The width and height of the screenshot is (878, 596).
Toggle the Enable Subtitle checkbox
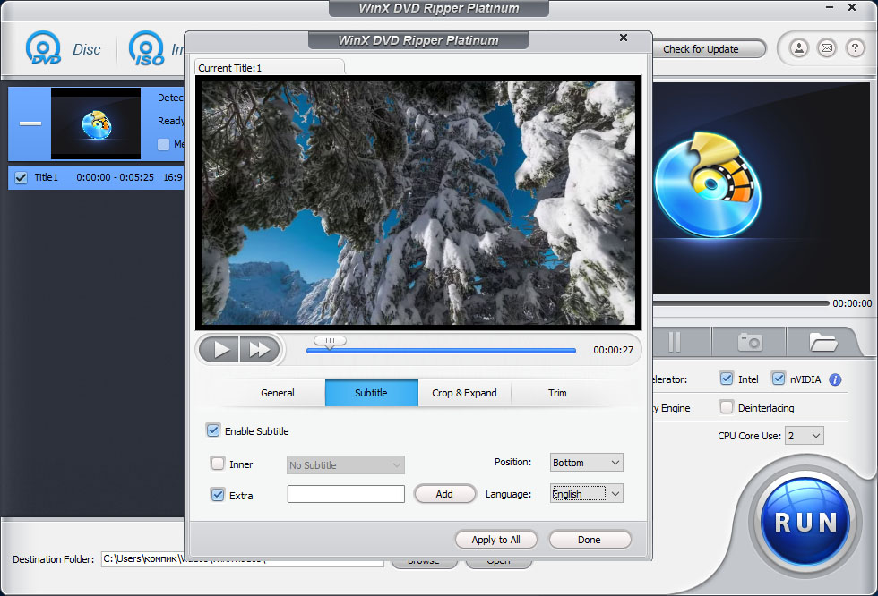pos(213,430)
